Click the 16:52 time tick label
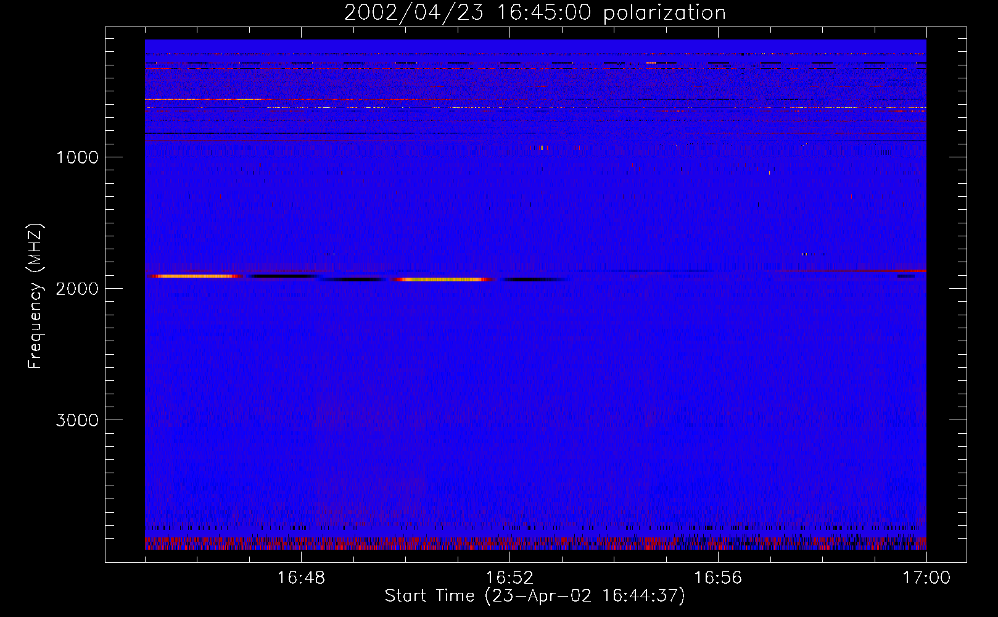 pos(509,578)
